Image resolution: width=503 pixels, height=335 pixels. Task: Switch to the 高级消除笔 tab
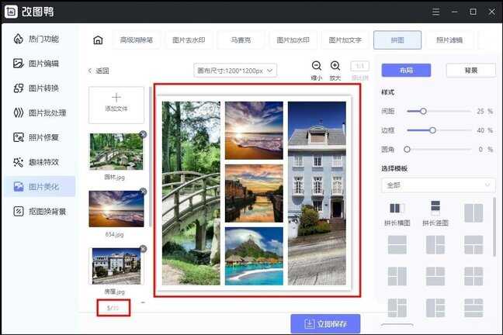tap(137, 40)
